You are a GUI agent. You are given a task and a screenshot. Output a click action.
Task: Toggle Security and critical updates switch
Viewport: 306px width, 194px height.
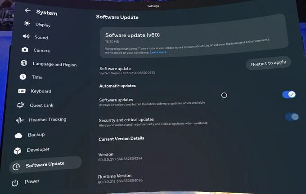(292, 117)
